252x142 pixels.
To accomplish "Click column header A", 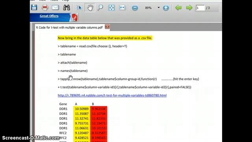I will 76,104.
